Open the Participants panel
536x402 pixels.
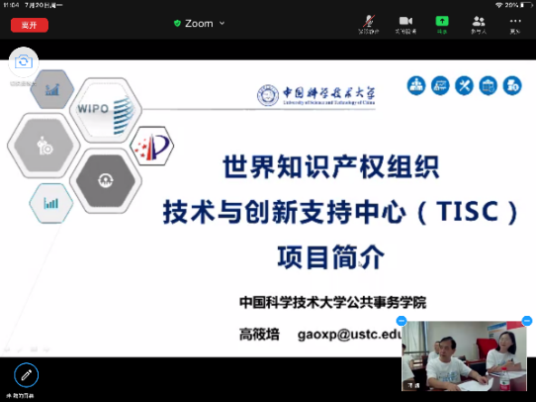[479, 24]
